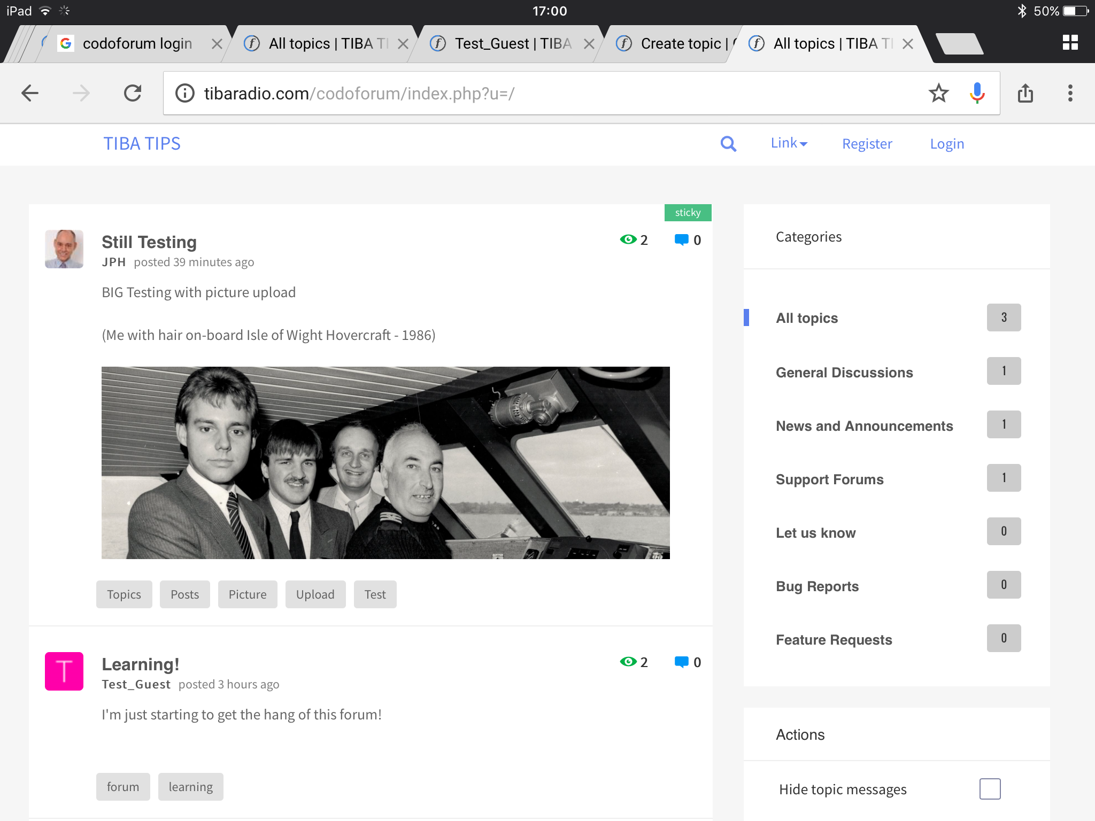This screenshot has width=1095, height=821.
Task: Close the codoforum login tab
Action: (x=217, y=44)
